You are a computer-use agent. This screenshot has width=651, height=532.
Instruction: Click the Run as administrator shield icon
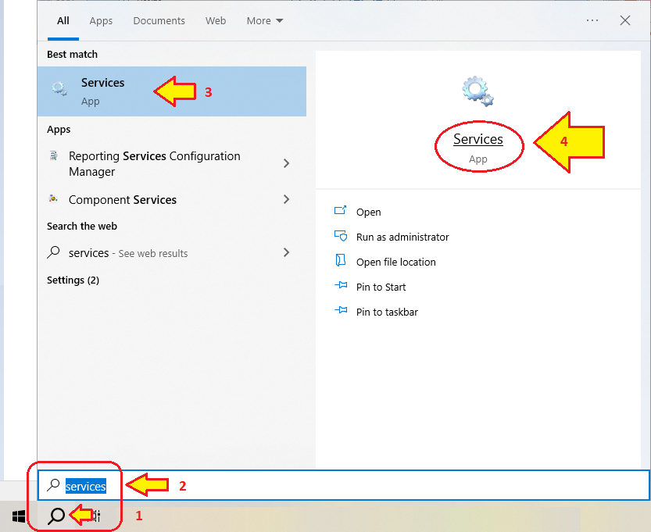point(341,236)
